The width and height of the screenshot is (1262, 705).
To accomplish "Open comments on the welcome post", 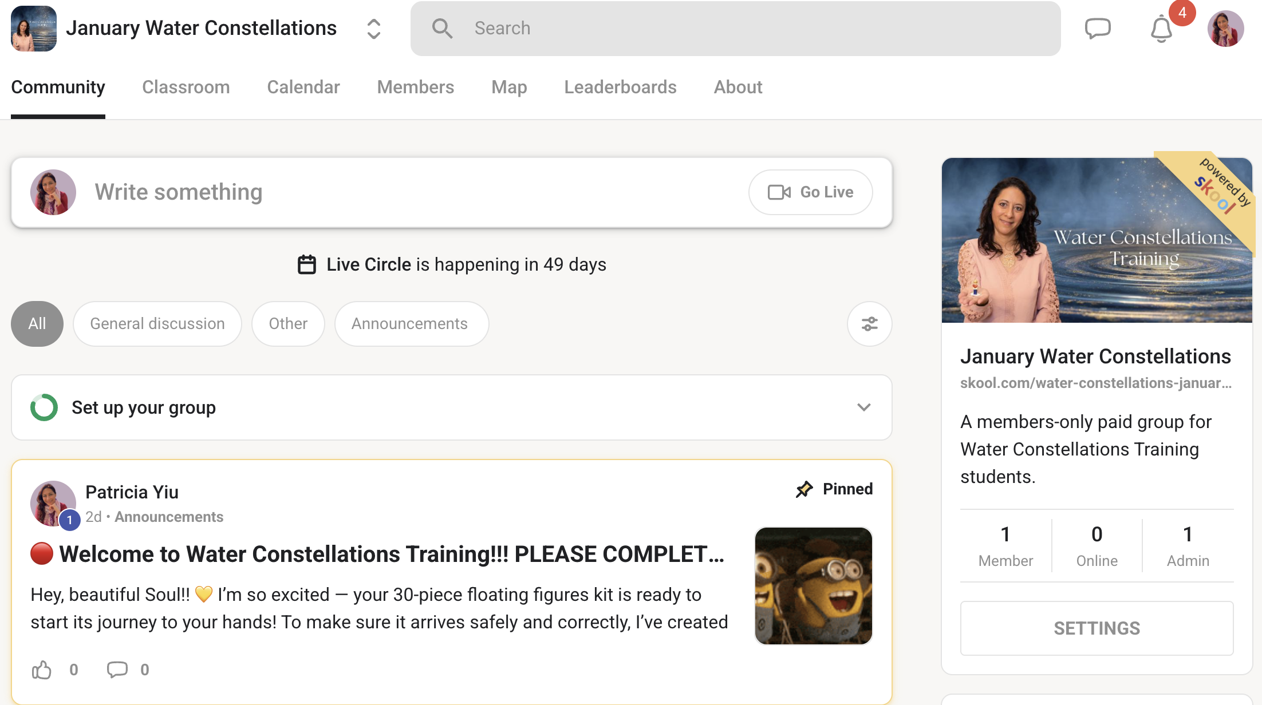I will tap(117, 670).
